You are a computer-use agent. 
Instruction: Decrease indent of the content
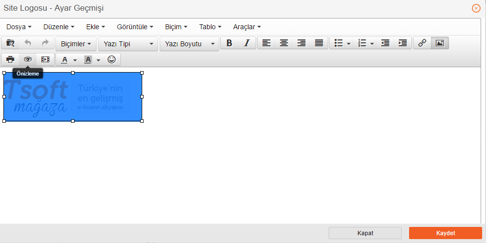click(385, 43)
